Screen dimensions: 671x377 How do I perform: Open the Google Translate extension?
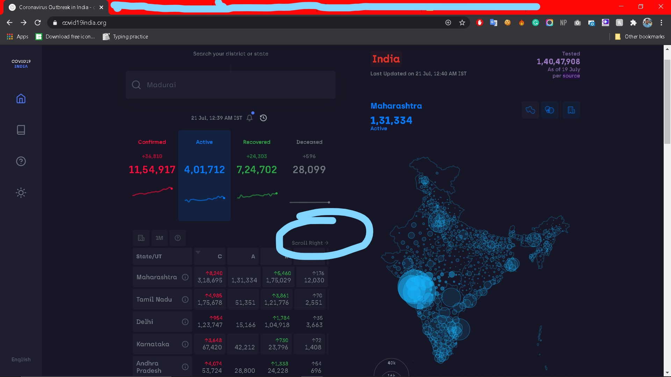click(x=493, y=23)
